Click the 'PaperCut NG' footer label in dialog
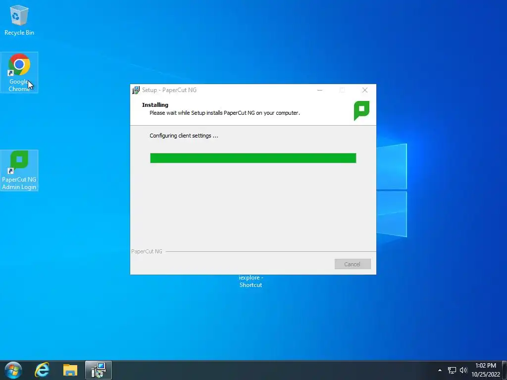Viewport: 507px width, 380px height. (x=147, y=251)
